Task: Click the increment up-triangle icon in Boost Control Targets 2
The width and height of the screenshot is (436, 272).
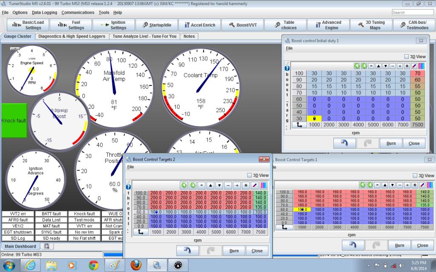Action: pyautogui.click(x=210, y=186)
